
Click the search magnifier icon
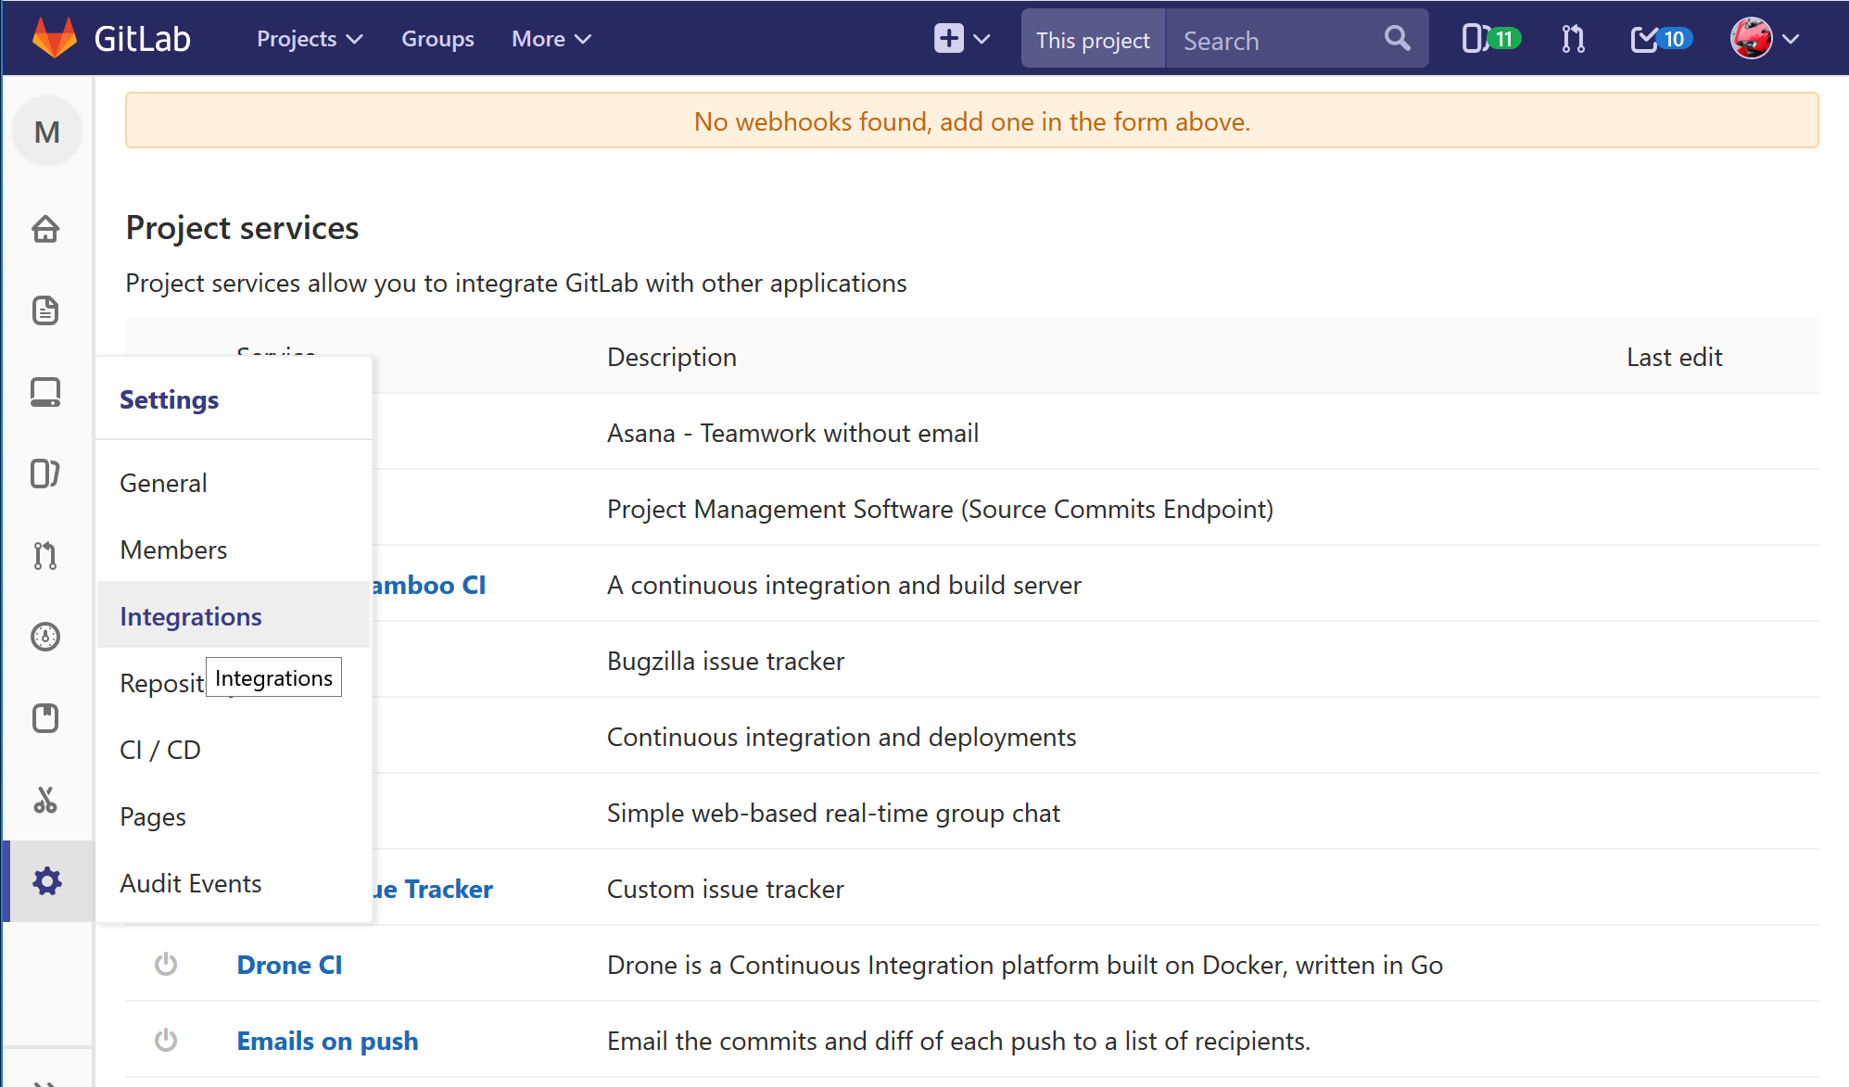[x=1397, y=39]
